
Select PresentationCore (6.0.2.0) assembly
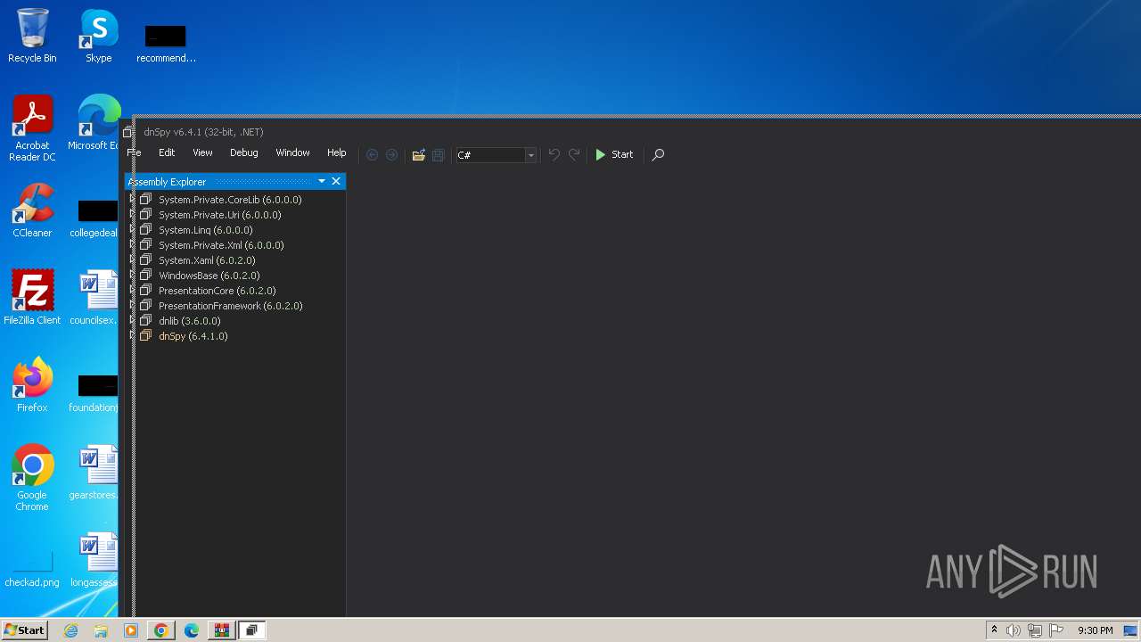click(218, 291)
